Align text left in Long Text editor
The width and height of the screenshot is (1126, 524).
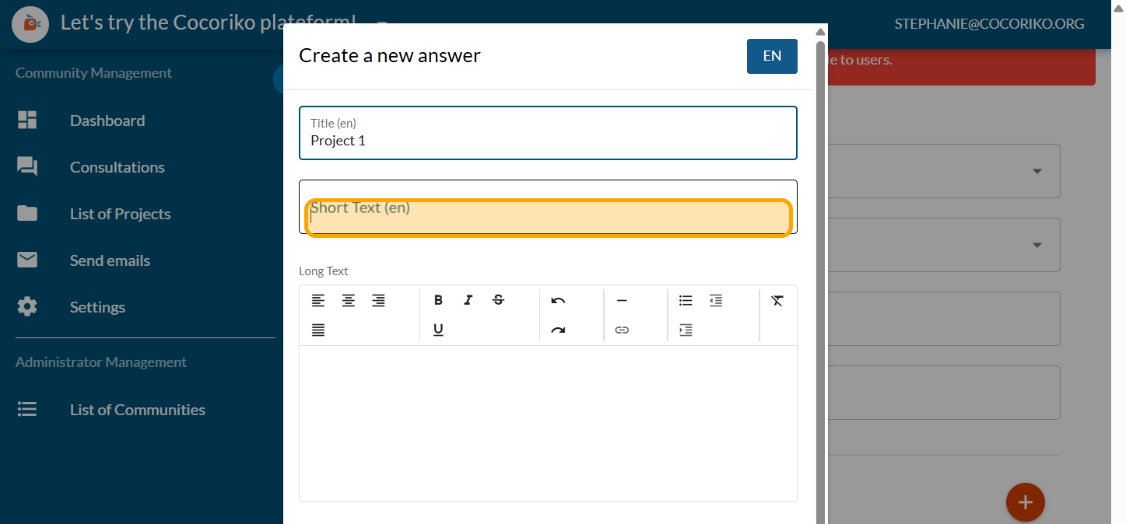click(318, 301)
